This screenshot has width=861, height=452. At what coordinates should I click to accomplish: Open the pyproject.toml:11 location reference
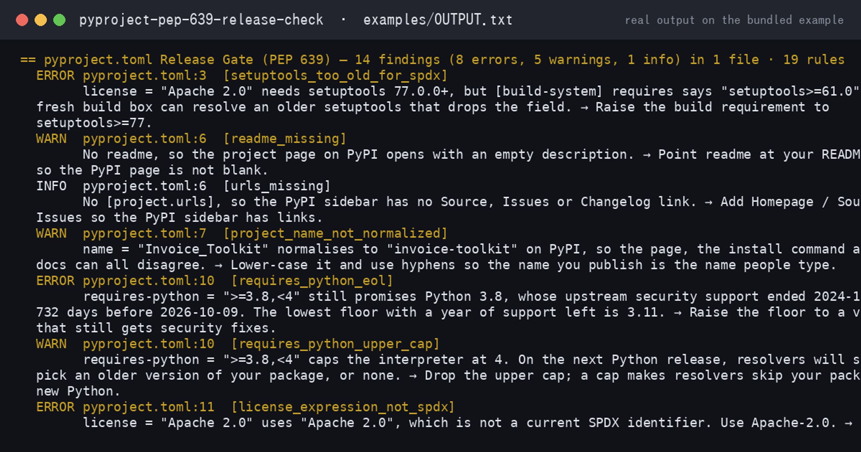[x=148, y=407]
